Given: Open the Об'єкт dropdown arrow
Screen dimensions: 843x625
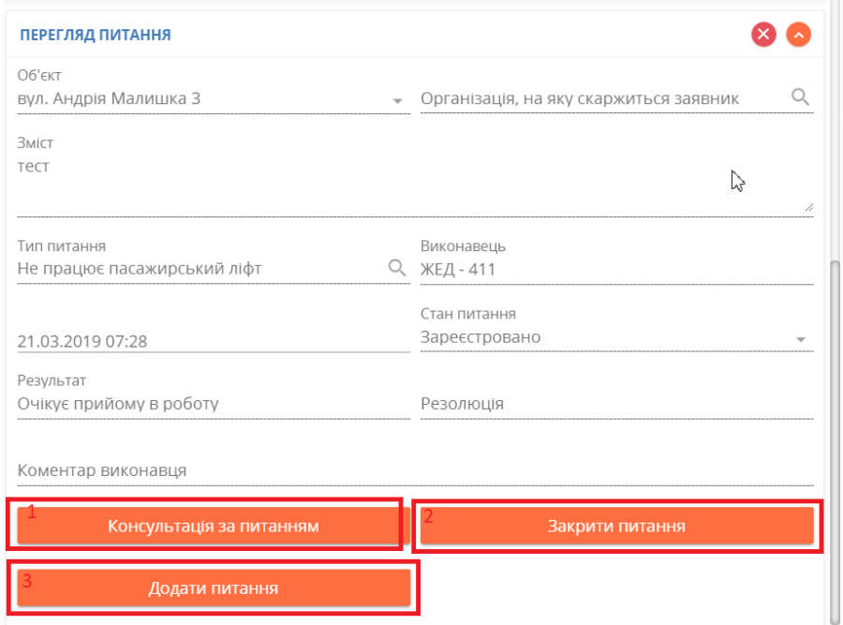Looking at the screenshot, I should click(397, 100).
